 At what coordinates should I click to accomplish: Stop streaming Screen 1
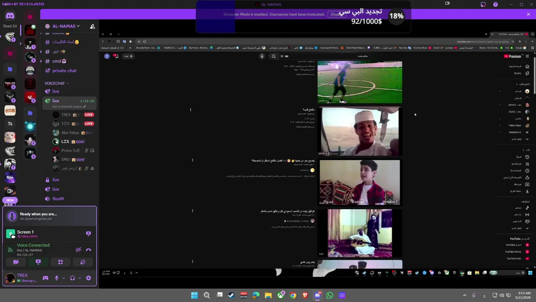(88, 233)
